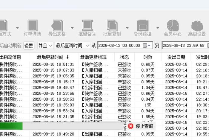Image resolution: width=209 pixels, height=140 pixels.
Task: Select cell 2025-08-15 18:35:03
Action: (53, 105)
